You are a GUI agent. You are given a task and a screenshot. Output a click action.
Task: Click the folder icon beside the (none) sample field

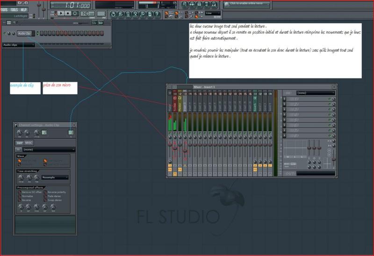click(x=18, y=149)
